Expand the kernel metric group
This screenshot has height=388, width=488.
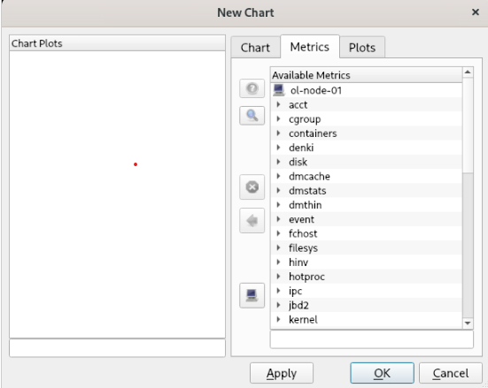pyautogui.click(x=279, y=319)
